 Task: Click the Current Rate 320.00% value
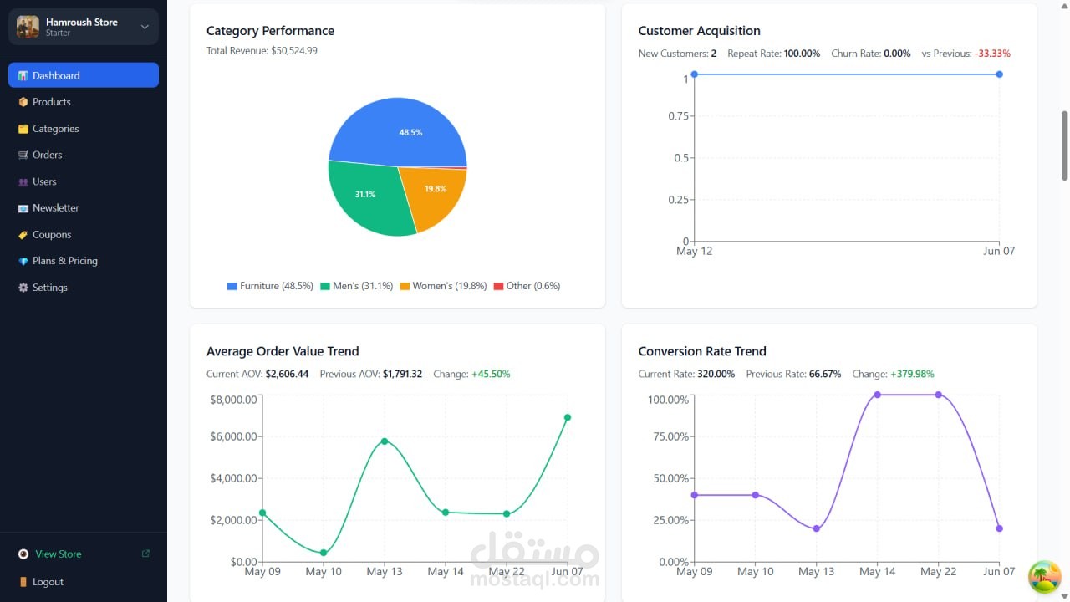716,375
